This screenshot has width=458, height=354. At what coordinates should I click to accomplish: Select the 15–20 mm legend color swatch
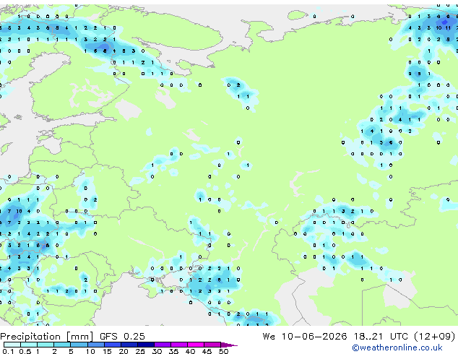[x=113, y=345]
